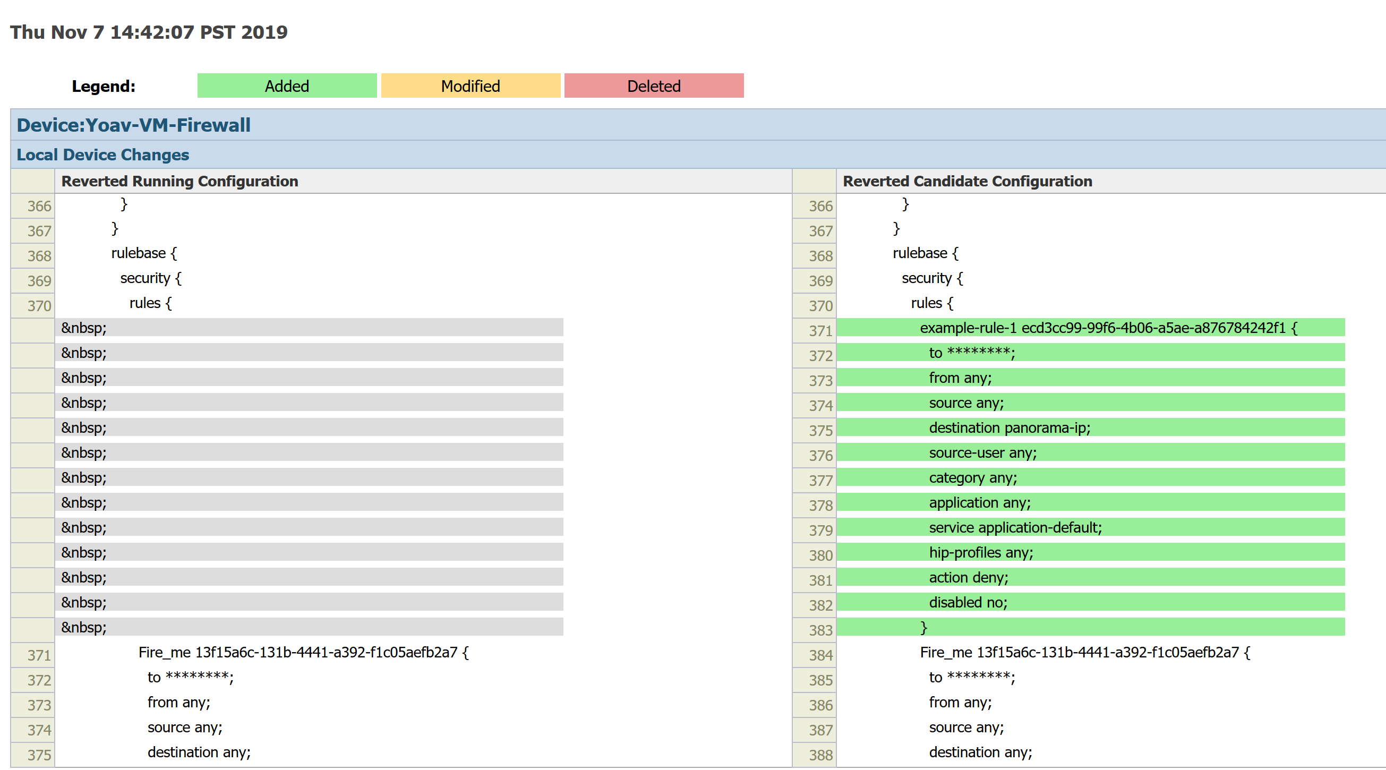1386x770 pixels.
Task: Click the first gray placeholder row
Action: (309, 328)
